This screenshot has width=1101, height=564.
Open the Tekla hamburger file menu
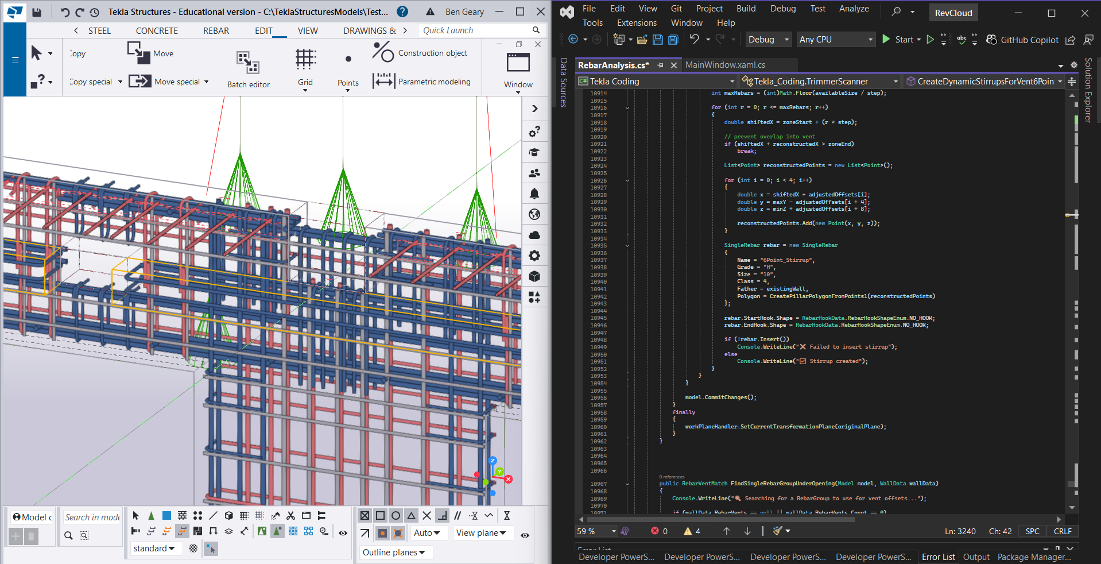(x=15, y=60)
